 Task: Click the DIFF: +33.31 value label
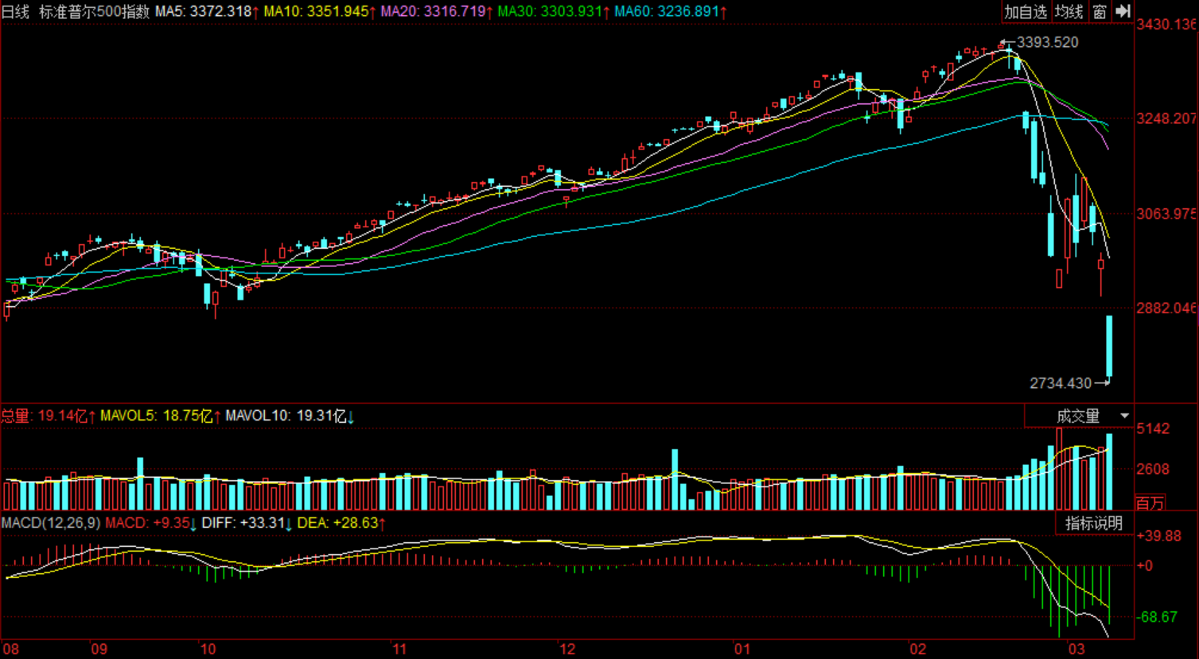pos(247,523)
